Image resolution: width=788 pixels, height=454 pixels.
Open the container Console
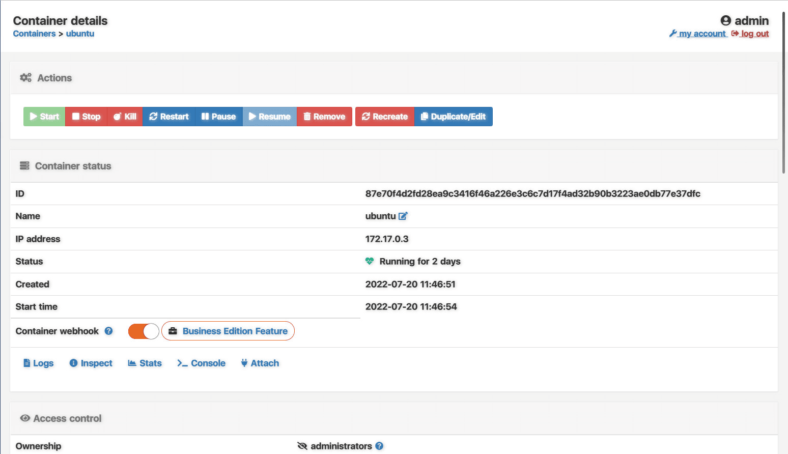(x=202, y=363)
